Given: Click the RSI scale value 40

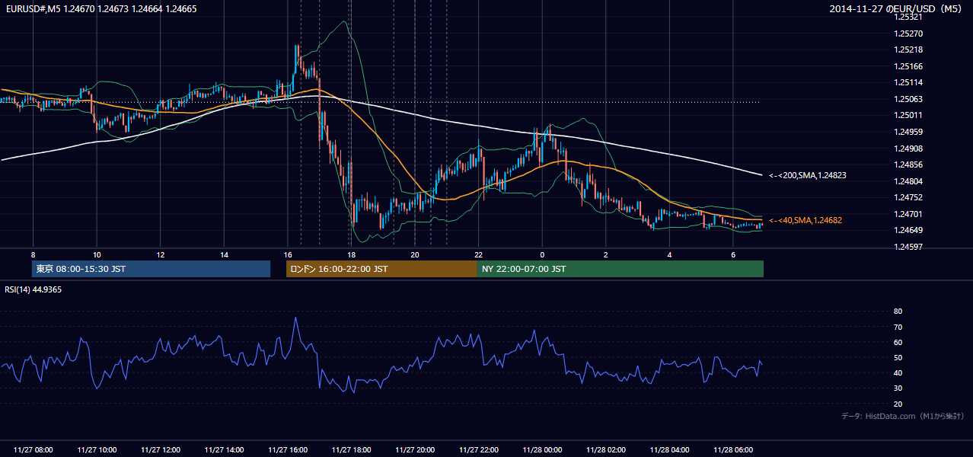Looking at the screenshot, I should (x=898, y=373).
